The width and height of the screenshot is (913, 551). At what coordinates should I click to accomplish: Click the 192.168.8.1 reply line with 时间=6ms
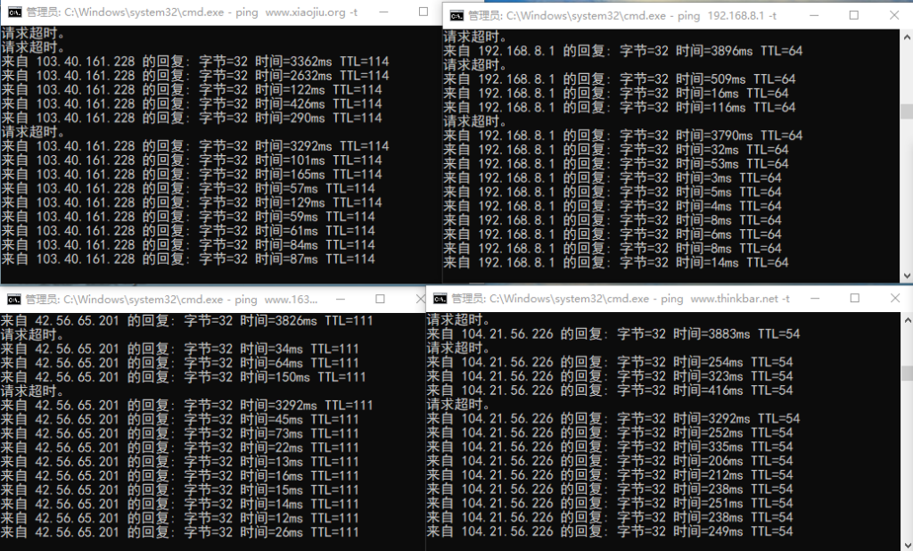613,234
